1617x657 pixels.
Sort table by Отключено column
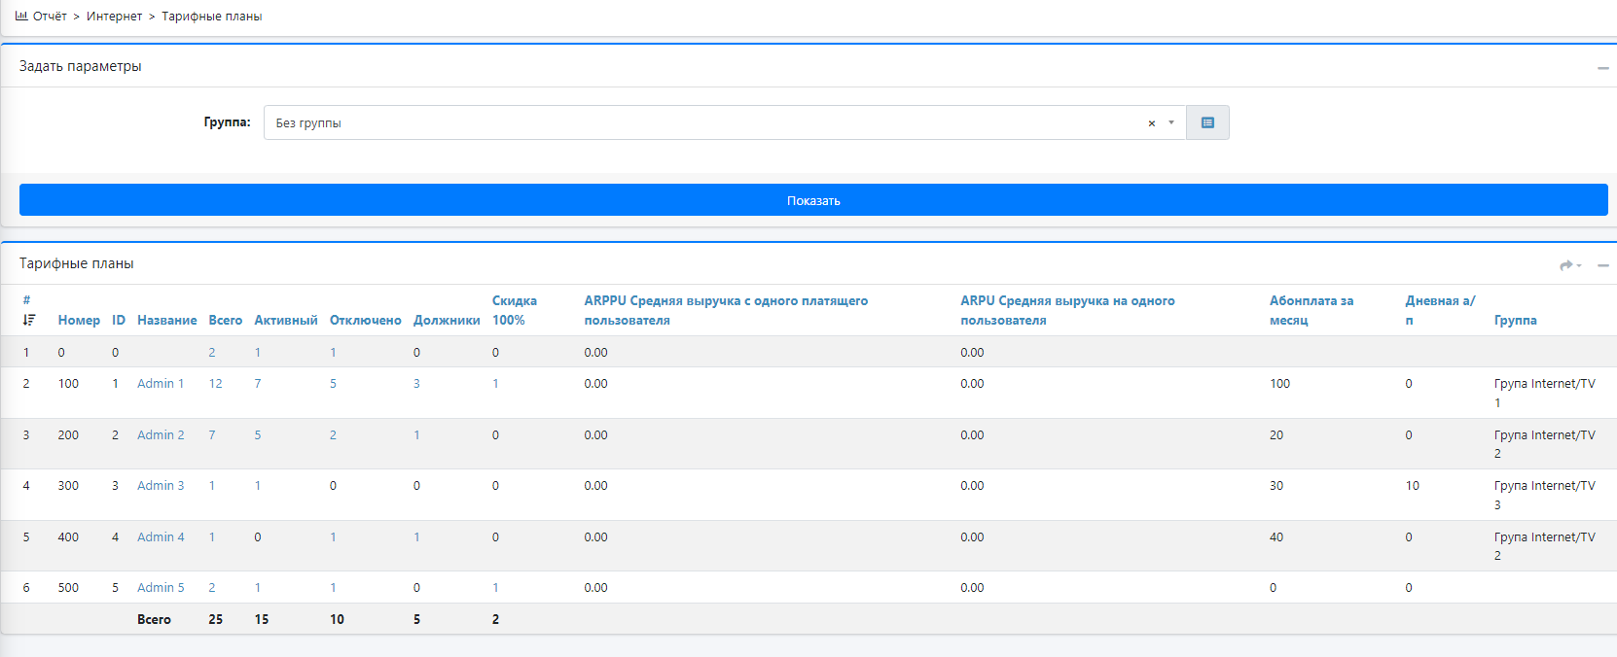click(366, 320)
